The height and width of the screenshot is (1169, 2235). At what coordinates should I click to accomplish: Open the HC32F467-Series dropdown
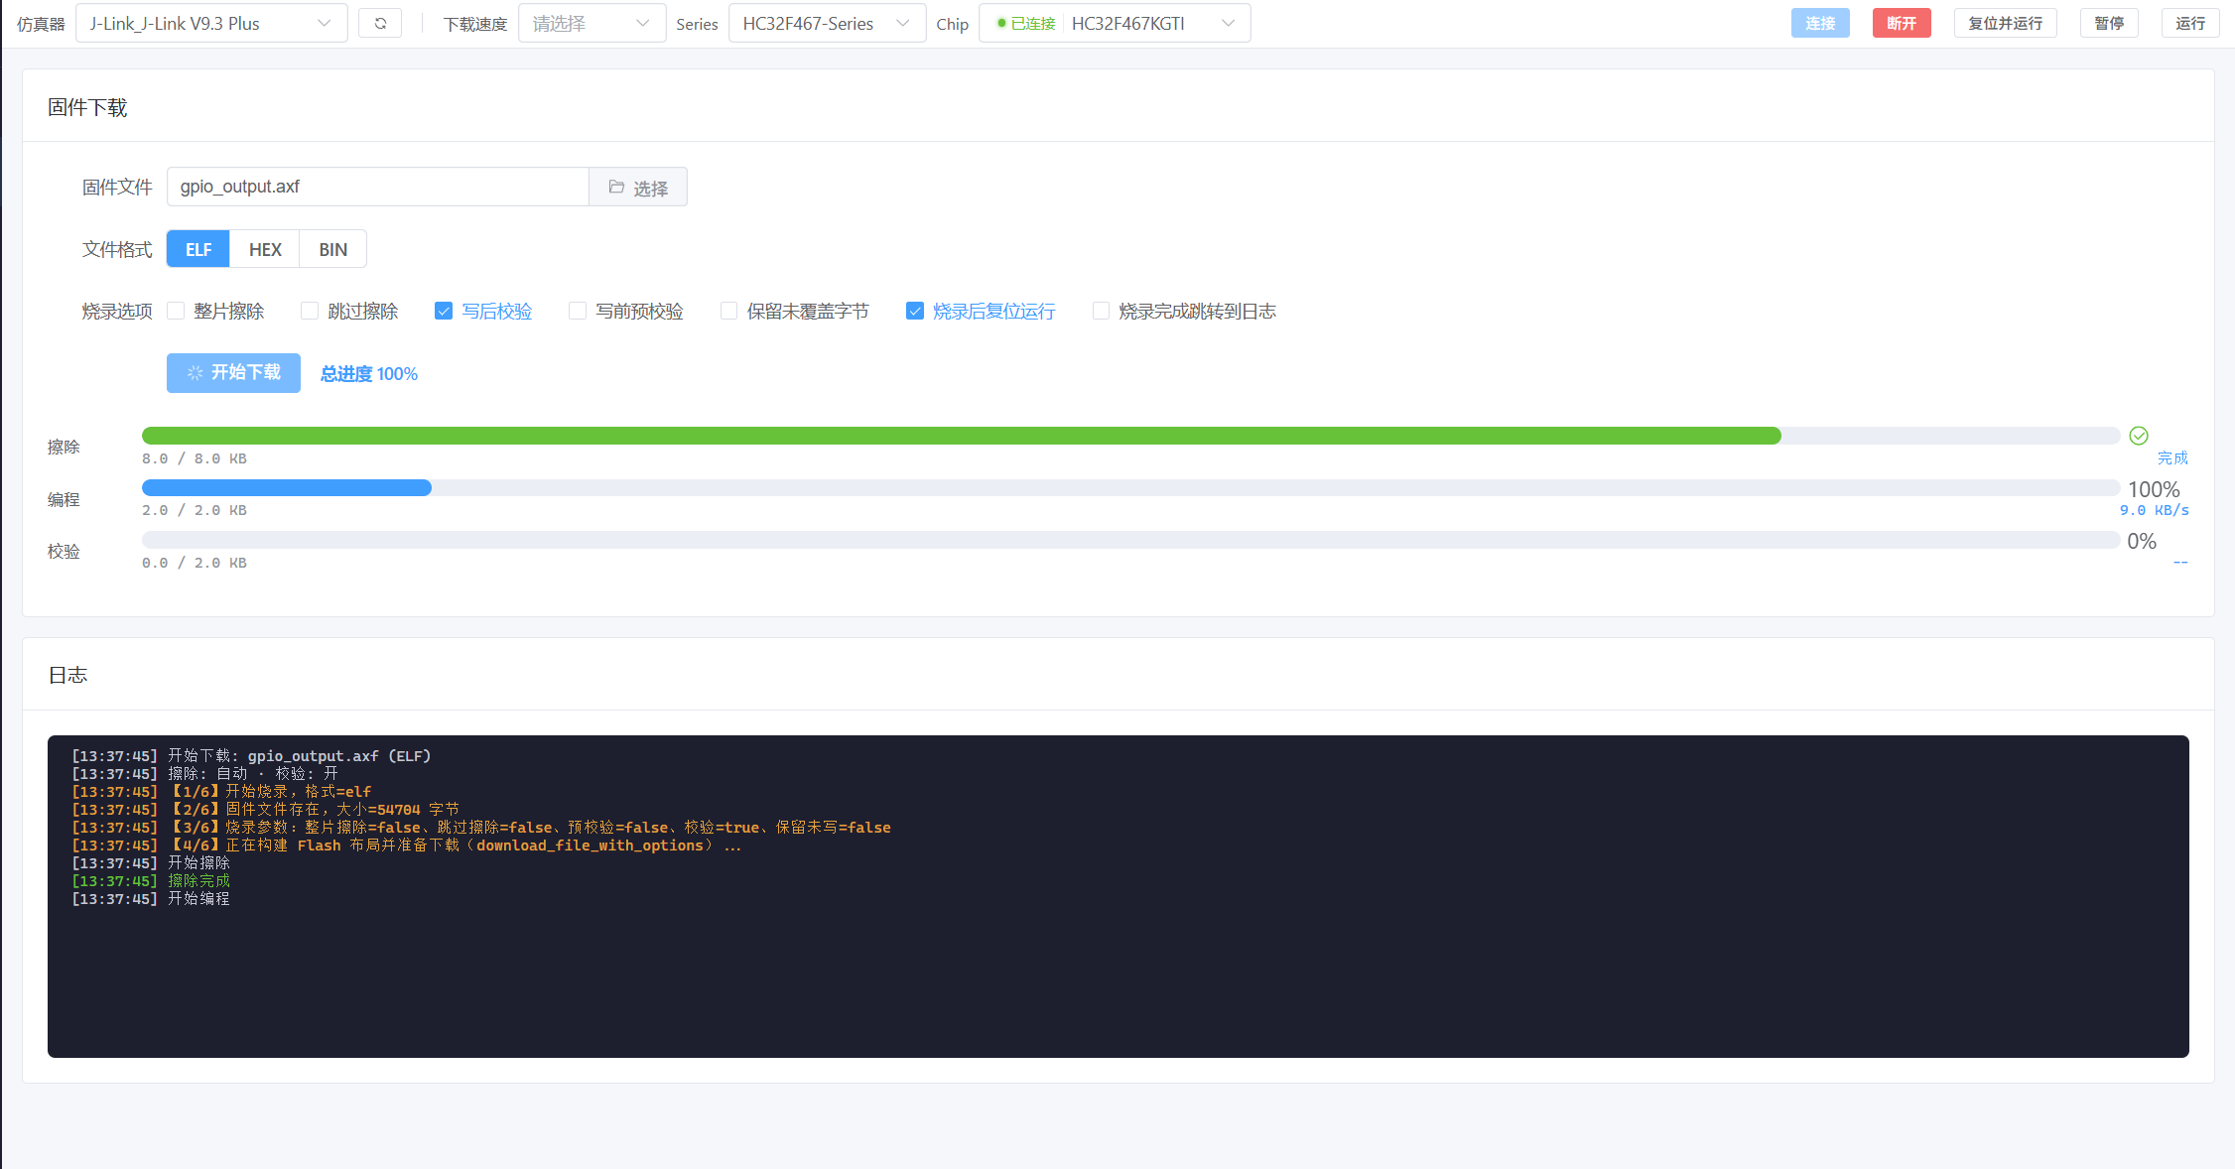[x=827, y=23]
